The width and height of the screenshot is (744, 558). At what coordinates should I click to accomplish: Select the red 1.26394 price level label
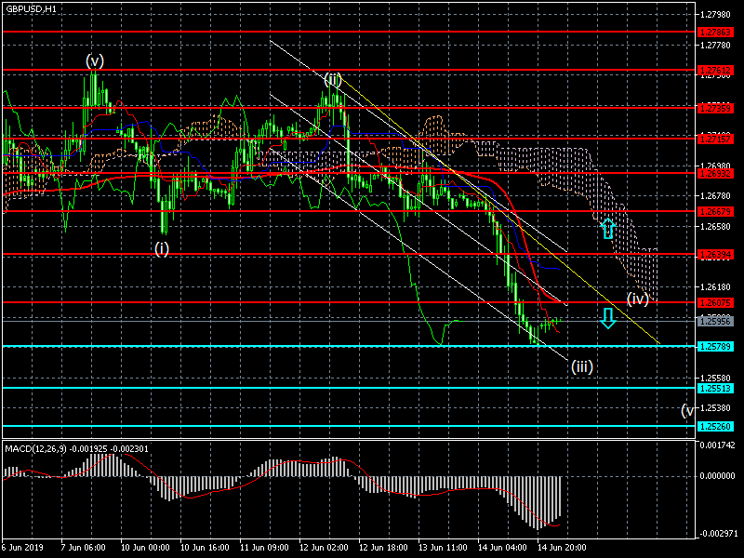click(715, 255)
